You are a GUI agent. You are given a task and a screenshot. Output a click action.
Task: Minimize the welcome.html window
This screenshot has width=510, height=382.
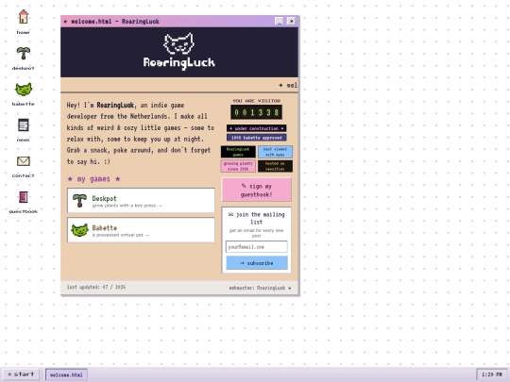click(279, 21)
